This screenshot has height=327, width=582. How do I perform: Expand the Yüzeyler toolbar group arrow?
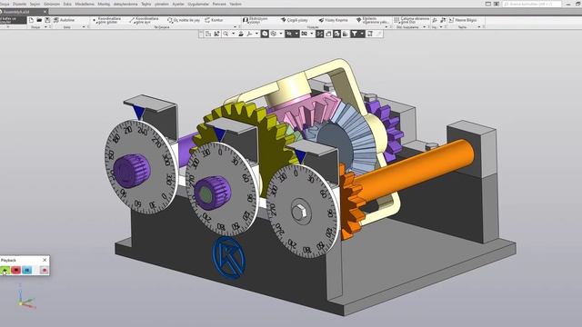(x=386, y=27)
